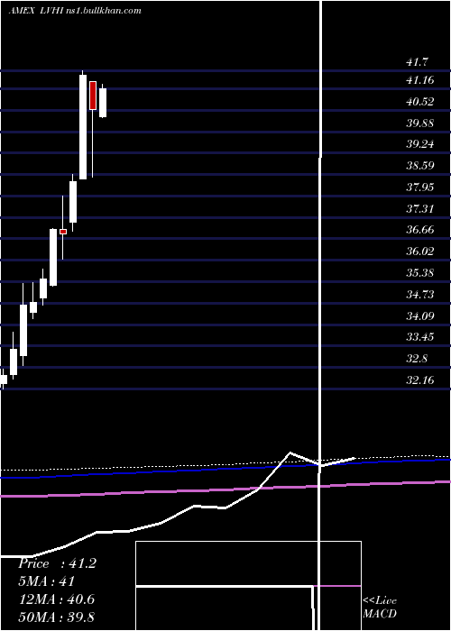Click the 50MA : 39.8 readout
The width and height of the screenshot is (451, 631).
[x=57, y=617]
